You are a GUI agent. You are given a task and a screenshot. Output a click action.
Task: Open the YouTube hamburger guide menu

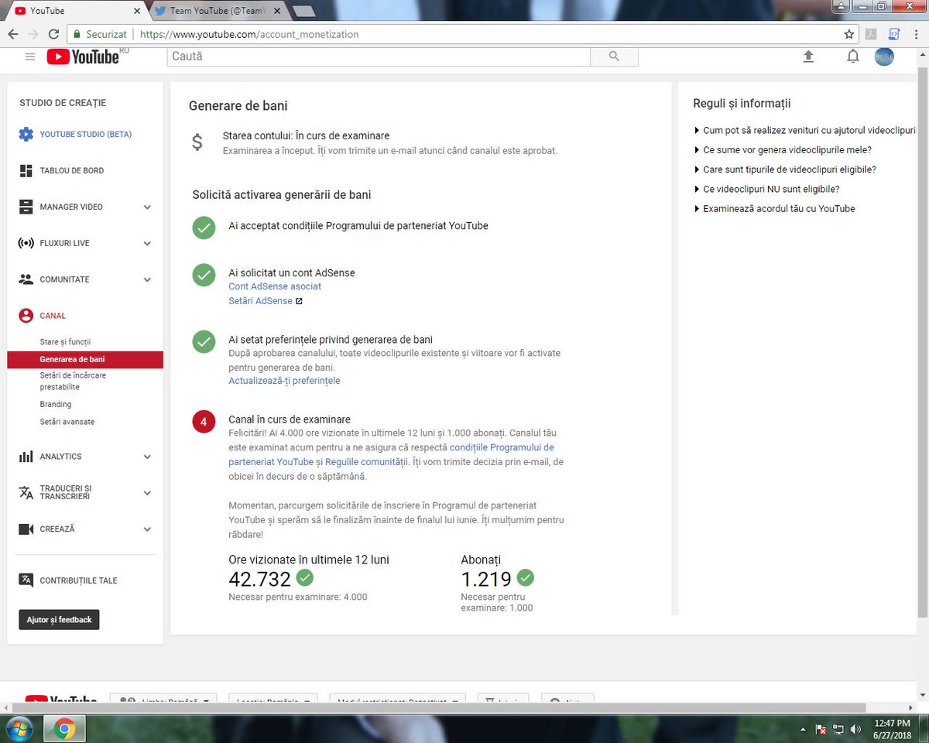pyautogui.click(x=30, y=56)
